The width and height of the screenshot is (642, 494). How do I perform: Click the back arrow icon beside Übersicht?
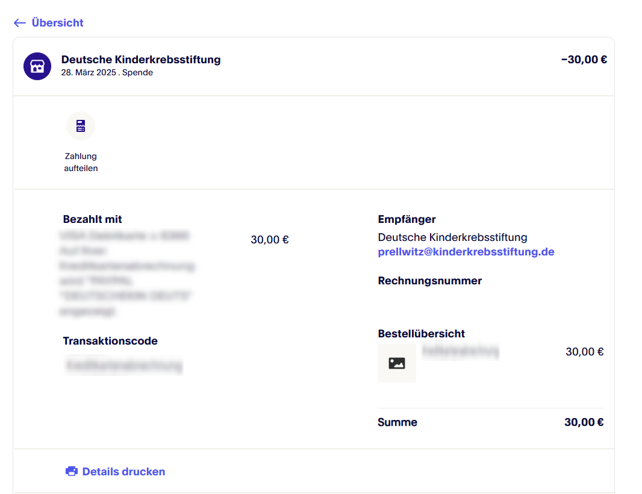[x=19, y=23]
